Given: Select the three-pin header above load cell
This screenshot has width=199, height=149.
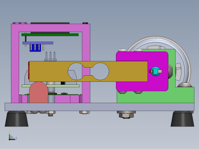Looking at the screenshot, I should click(x=51, y=57).
